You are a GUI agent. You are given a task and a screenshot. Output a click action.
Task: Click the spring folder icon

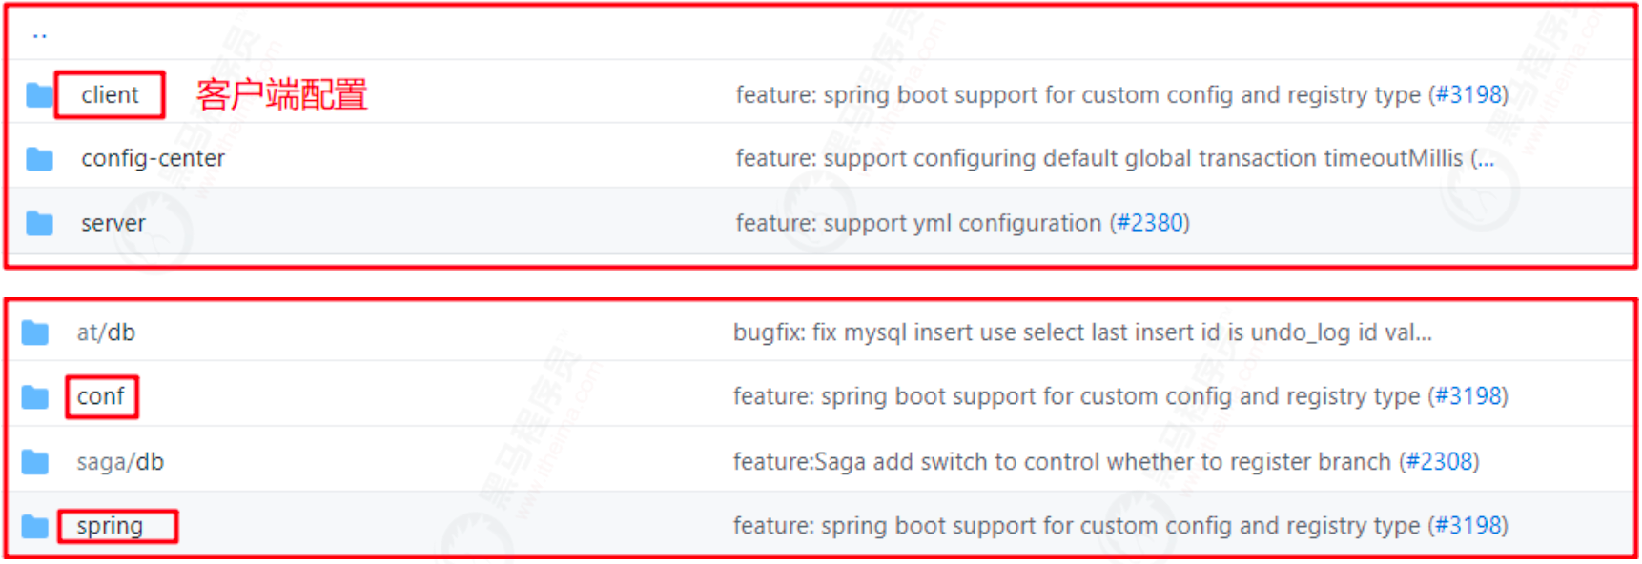[x=35, y=526]
